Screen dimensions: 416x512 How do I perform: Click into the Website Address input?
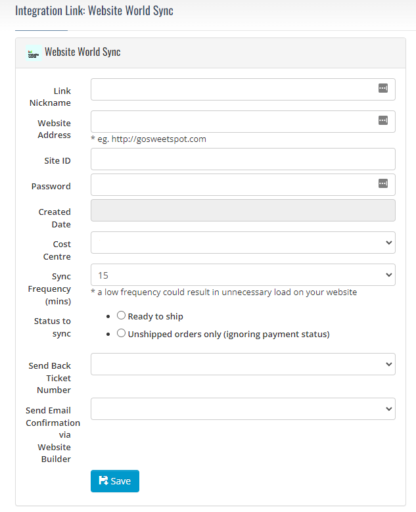(x=233, y=122)
